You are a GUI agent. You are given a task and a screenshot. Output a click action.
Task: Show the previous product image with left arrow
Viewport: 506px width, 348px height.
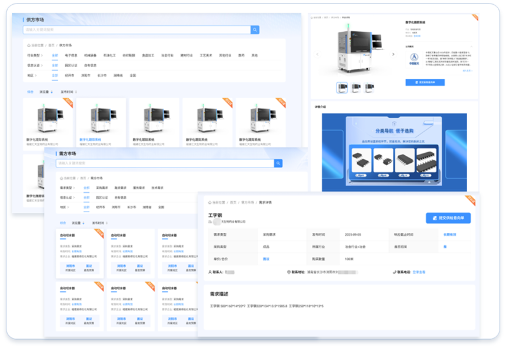(317, 54)
